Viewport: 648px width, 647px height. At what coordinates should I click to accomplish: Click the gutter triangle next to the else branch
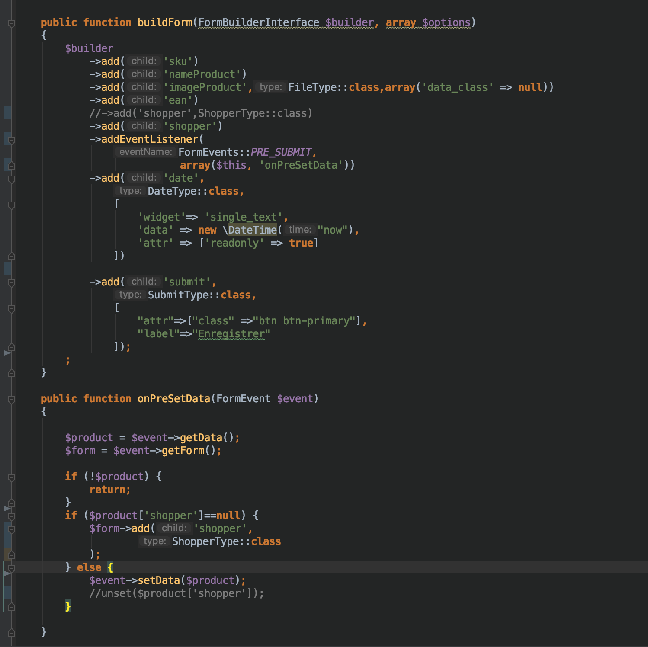(x=6, y=573)
